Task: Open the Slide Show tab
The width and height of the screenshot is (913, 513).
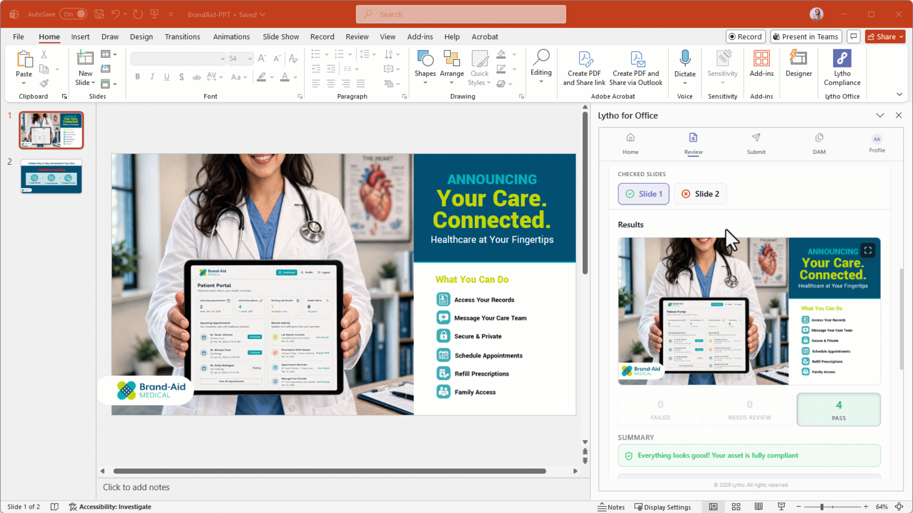Action: point(281,37)
